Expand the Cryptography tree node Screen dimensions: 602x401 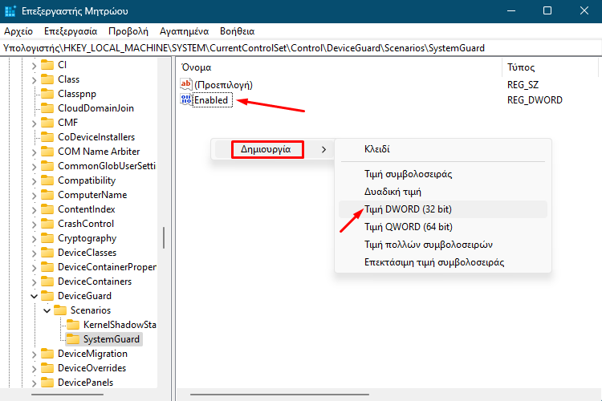pos(34,239)
